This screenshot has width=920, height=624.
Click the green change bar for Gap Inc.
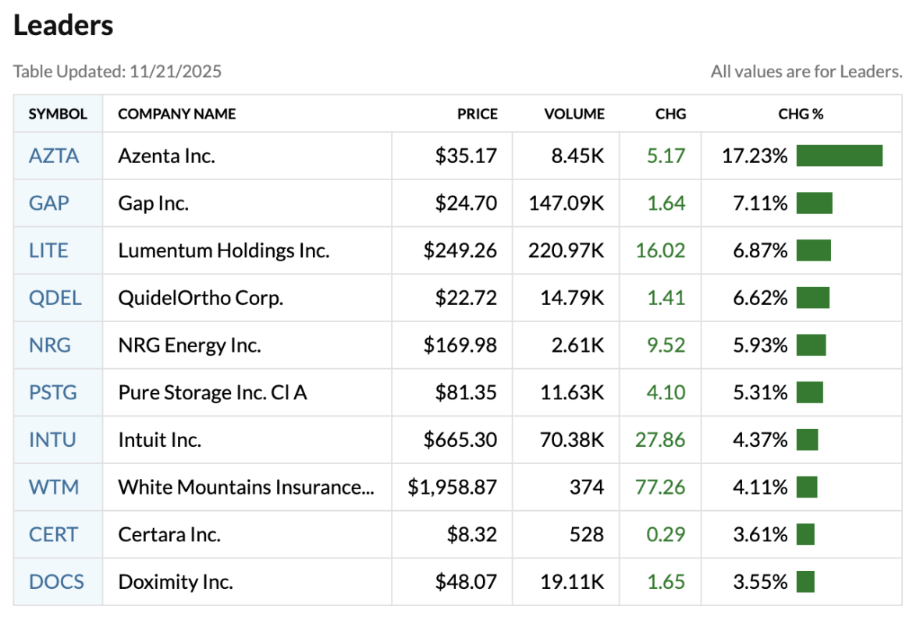click(x=814, y=204)
